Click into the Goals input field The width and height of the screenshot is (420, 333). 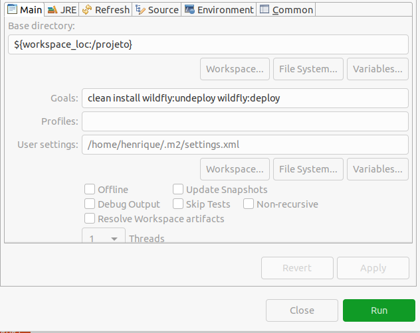(245, 98)
